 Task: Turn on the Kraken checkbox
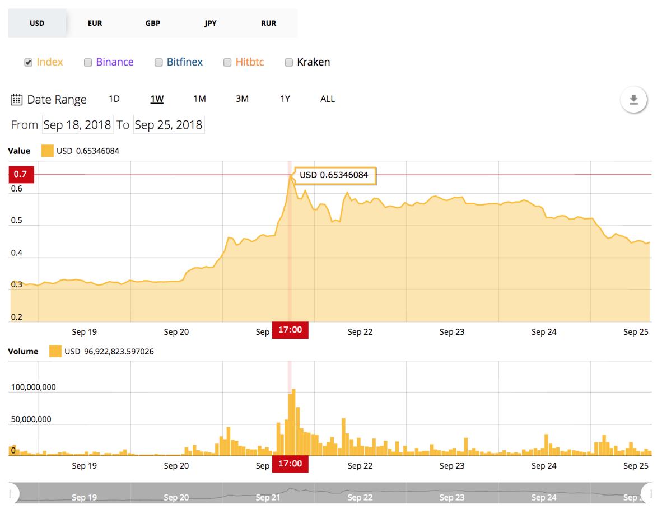coord(289,62)
